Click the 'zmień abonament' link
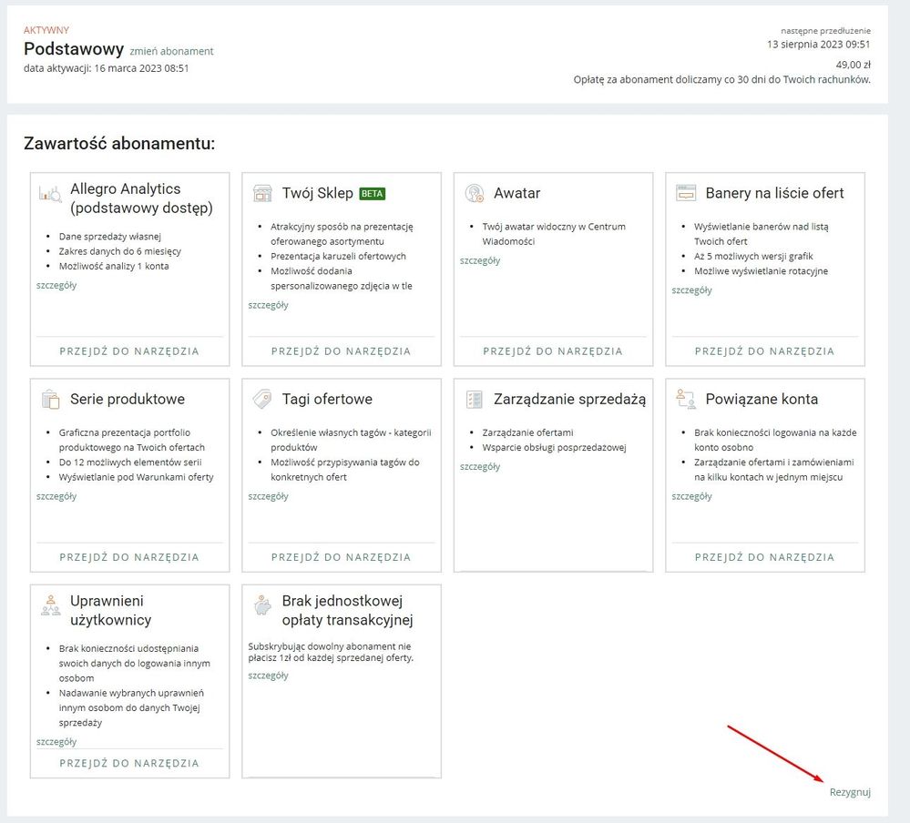This screenshot has height=823, width=910. tap(171, 51)
